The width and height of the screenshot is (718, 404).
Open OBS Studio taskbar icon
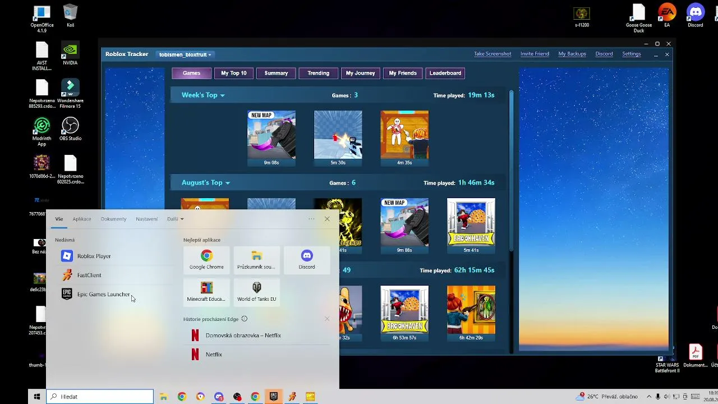[237, 397]
